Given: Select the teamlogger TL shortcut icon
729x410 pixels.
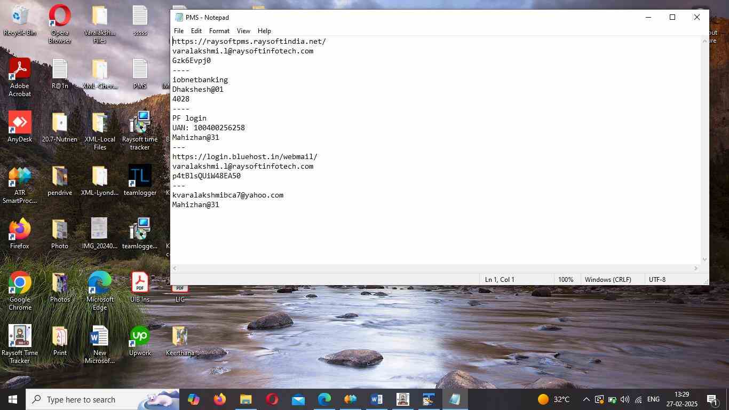Looking at the screenshot, I should (140, 181).
